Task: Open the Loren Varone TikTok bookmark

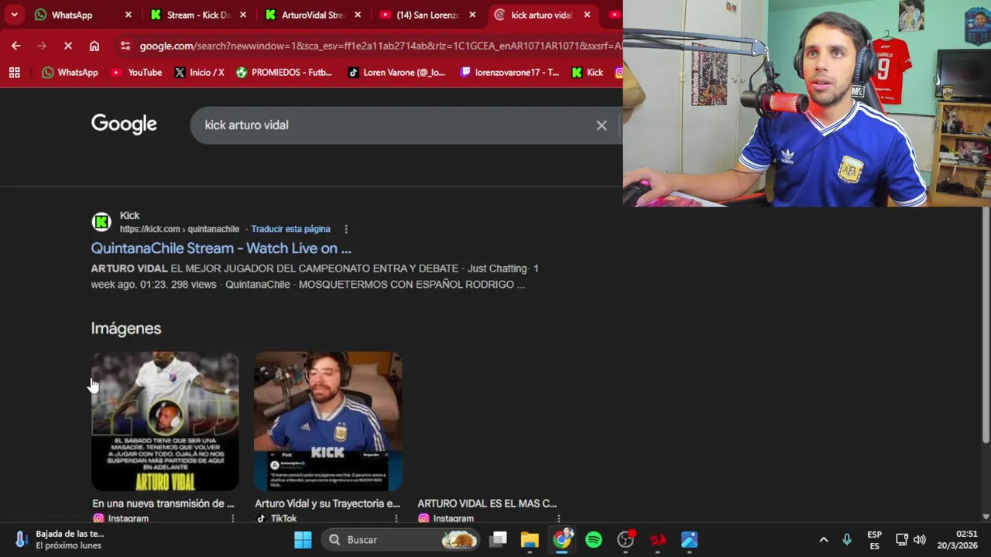Action: click(396, 72)
